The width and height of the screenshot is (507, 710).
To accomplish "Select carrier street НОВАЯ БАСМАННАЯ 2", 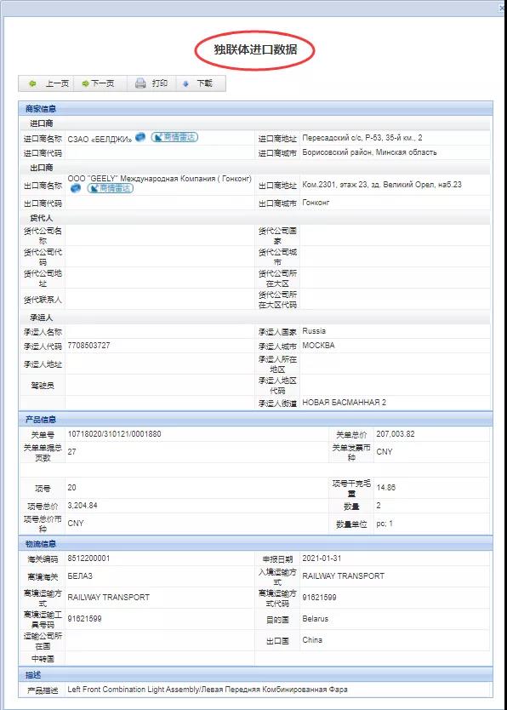I will coord(345,402).
